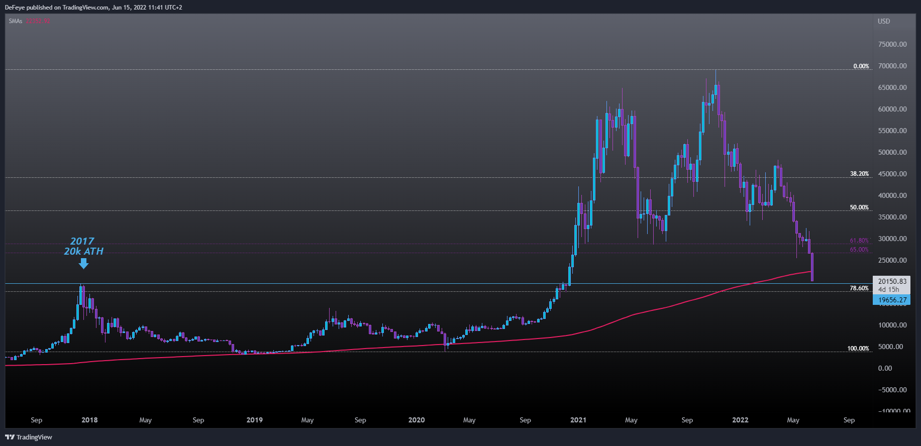Click the 10000.00 price axis label
Image resolution: width=921 pixels, height=446 pixels.
click(892, 325)
